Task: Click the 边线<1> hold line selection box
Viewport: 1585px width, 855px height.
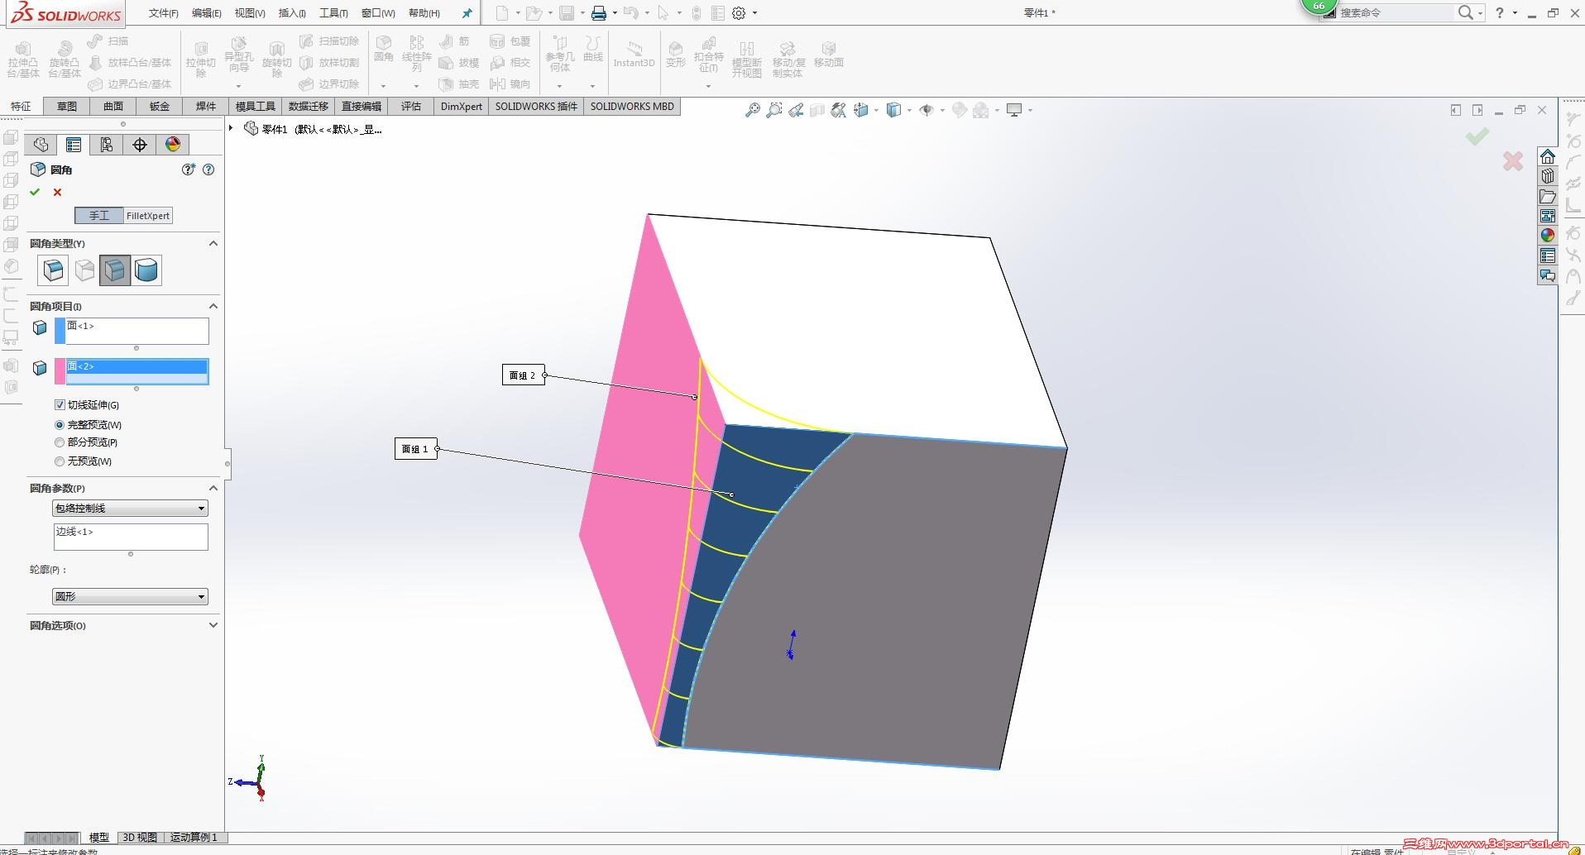Action: click(131, 537)
